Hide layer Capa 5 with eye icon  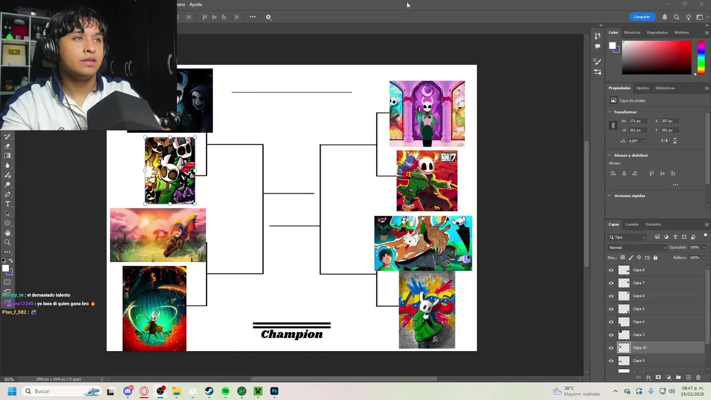tap(611, 309)
